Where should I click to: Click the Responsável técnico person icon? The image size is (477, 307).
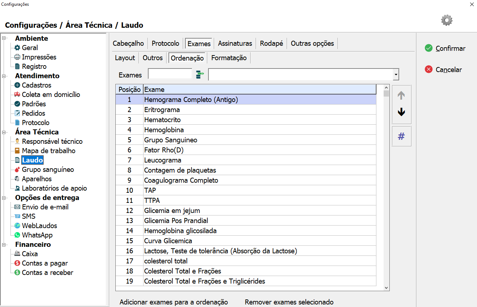coord(17,141)
